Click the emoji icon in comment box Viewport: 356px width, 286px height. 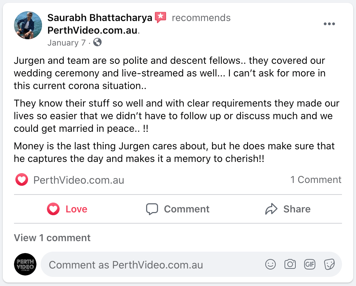coord(271,264)
